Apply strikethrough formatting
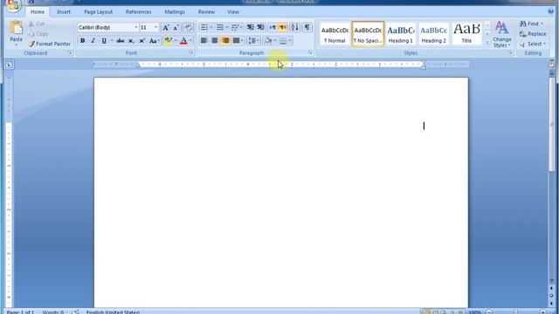 coord(121,41)
